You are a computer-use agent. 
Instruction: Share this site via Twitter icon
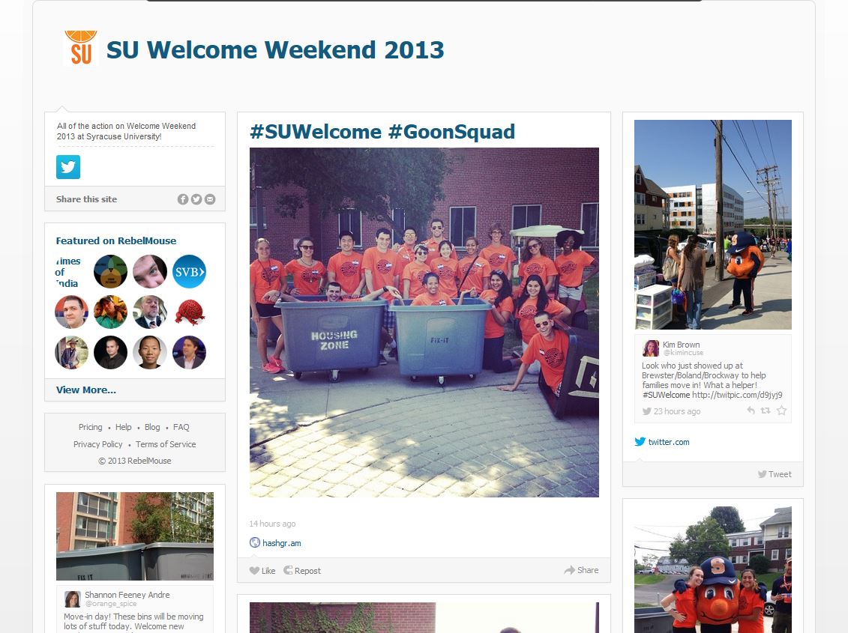pos(196,199)
